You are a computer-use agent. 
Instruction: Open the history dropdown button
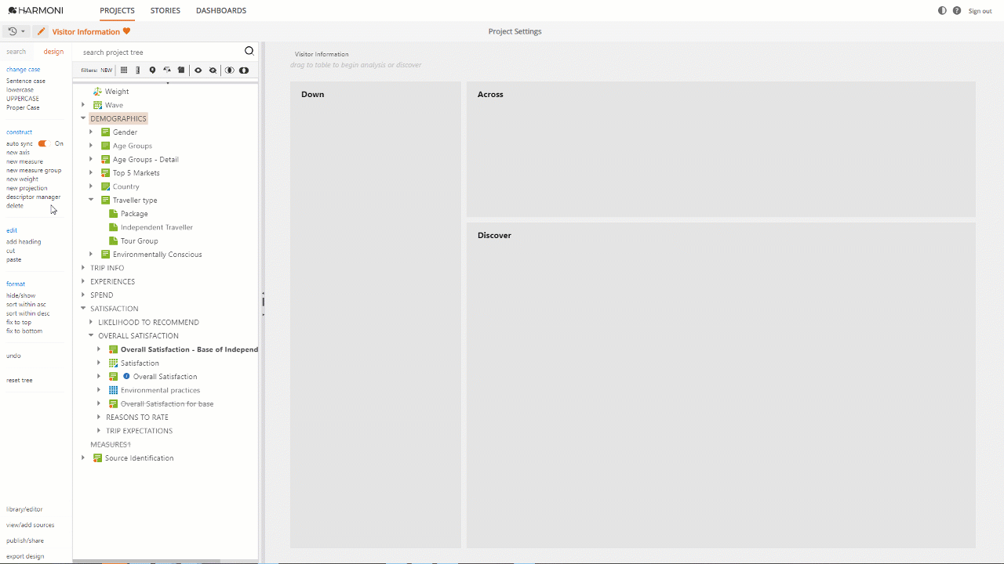[15, 31]
